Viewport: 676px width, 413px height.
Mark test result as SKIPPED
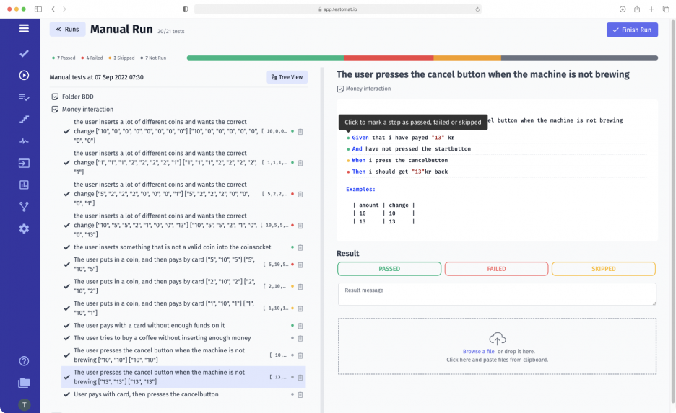(603, 269)
